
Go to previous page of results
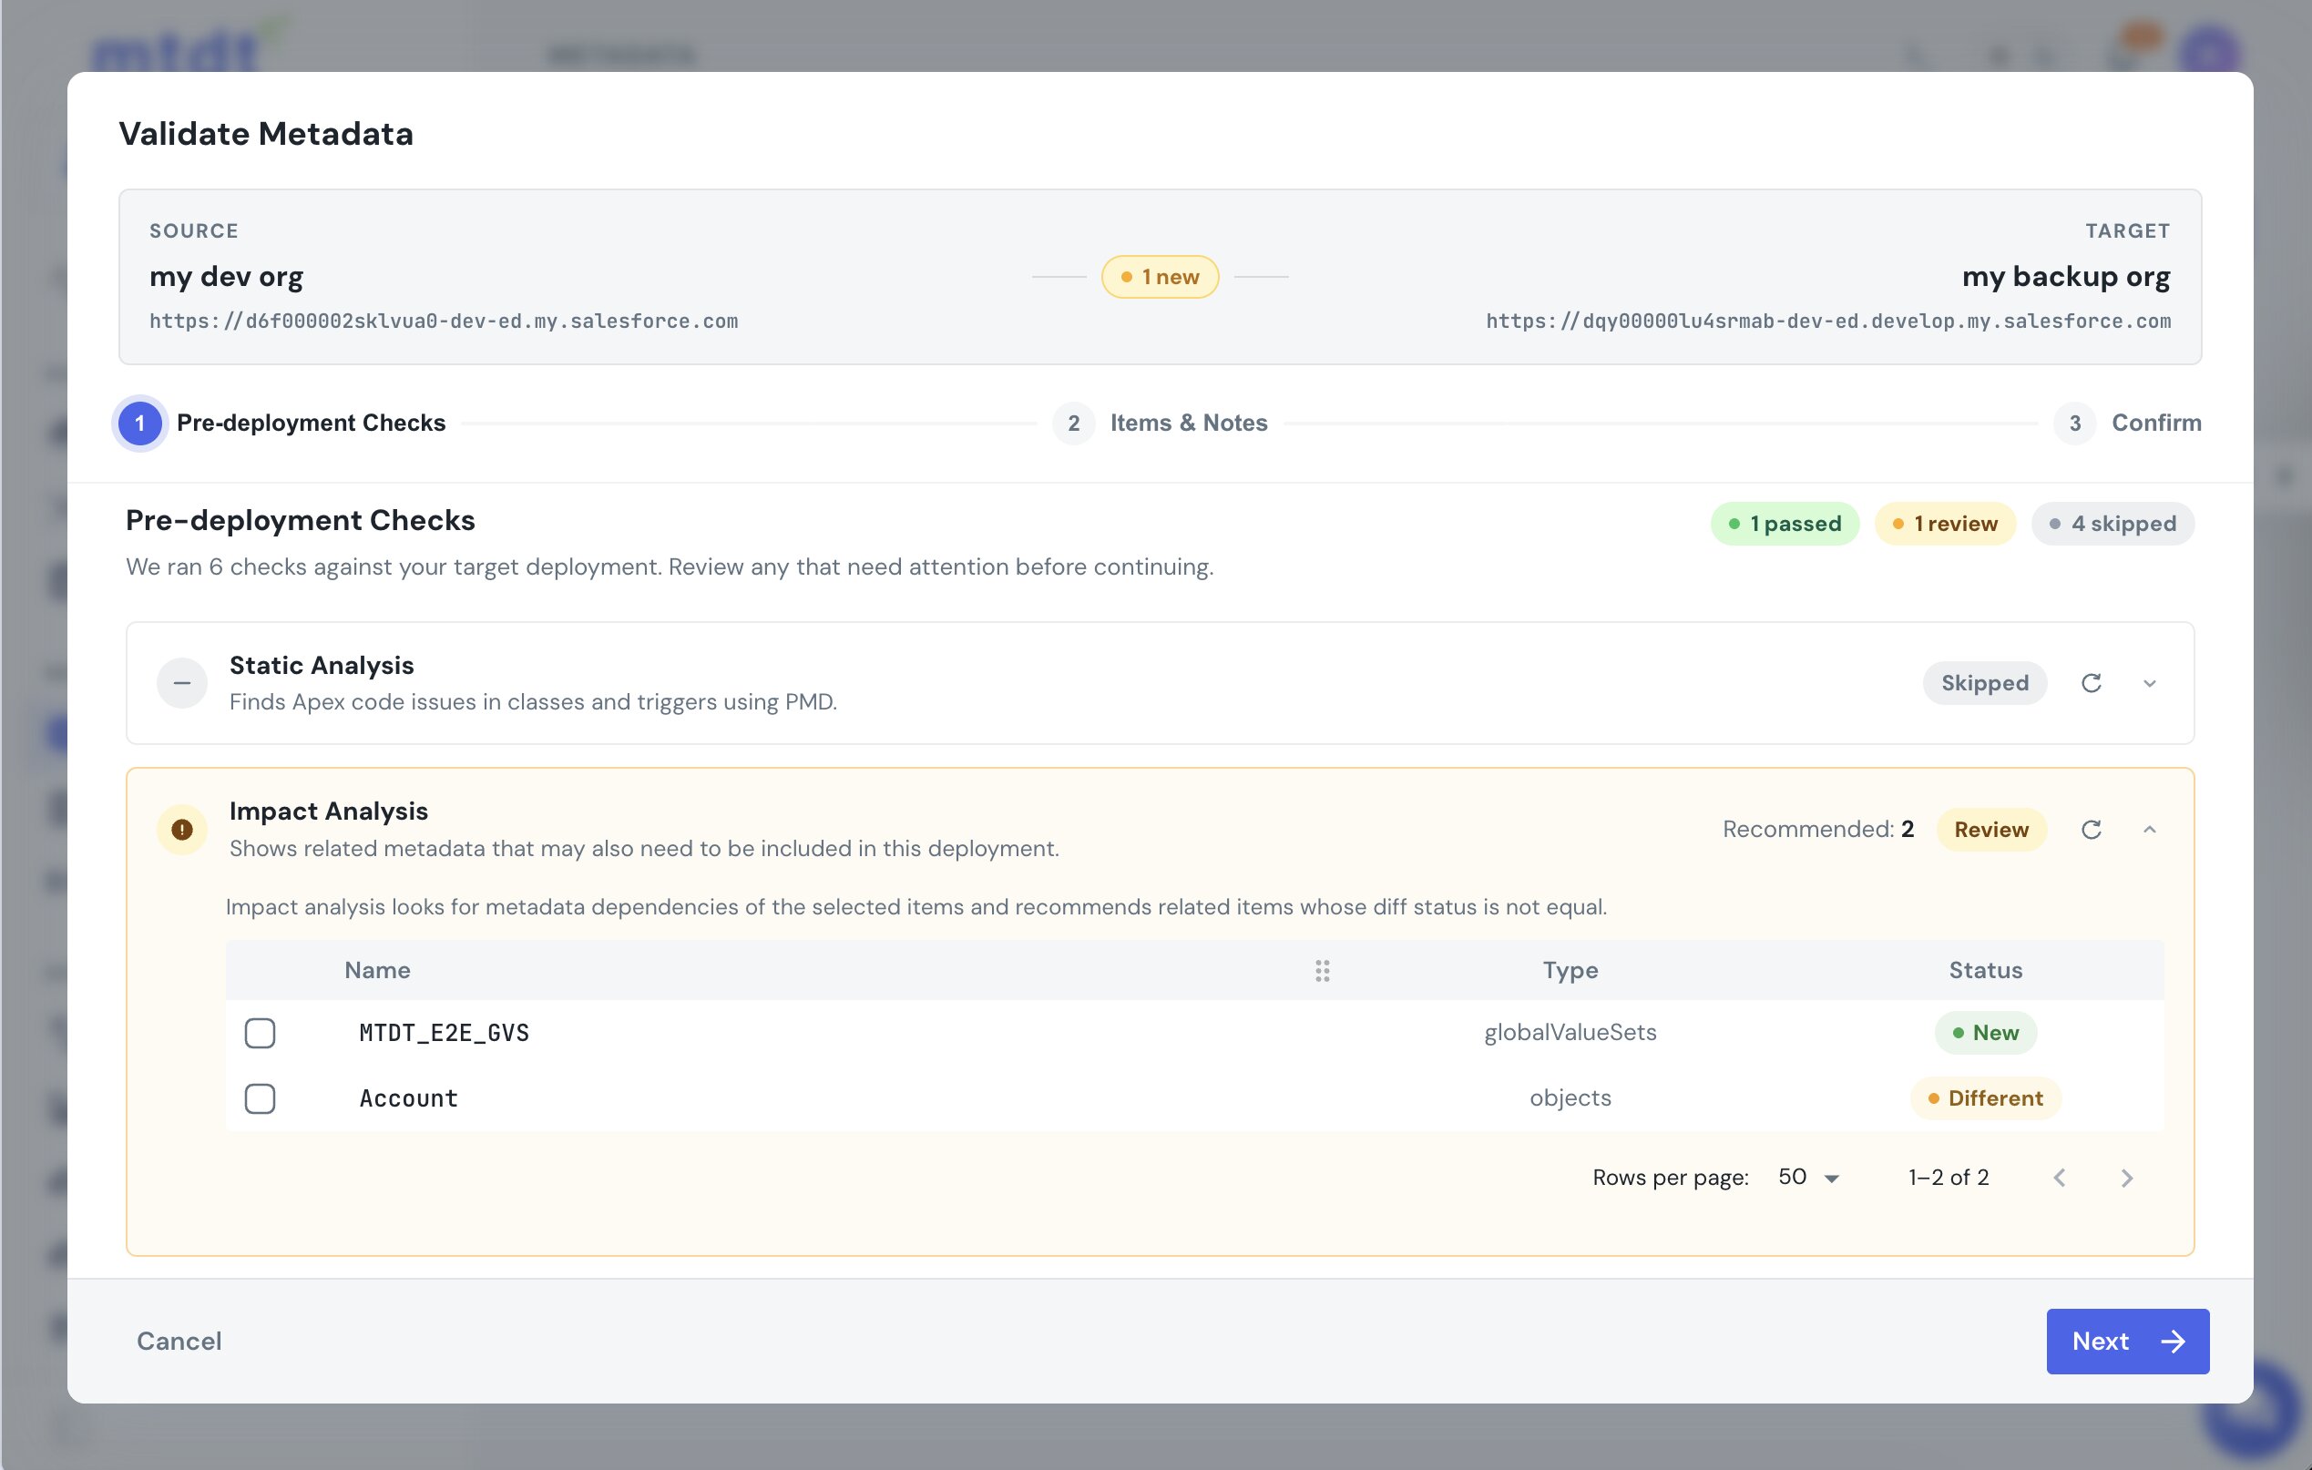tap(2060, 1179)
